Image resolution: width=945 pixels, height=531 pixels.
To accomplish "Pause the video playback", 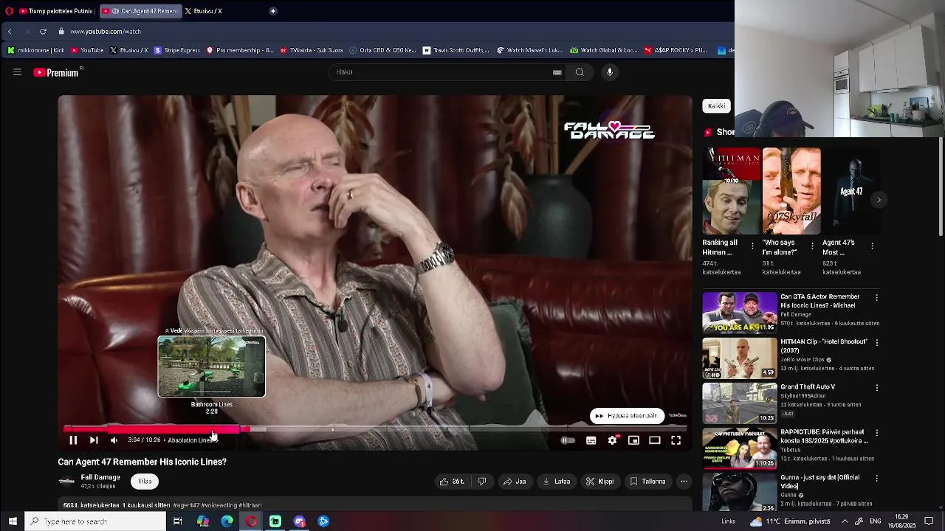I will pyautogui.click(x=73, y=440).
